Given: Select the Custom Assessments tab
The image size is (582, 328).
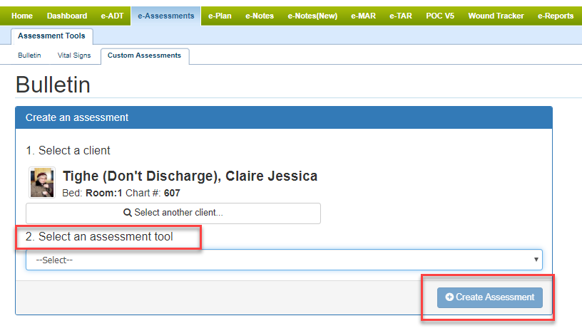Looking at the screenshot, I should (x=144, y=55).
